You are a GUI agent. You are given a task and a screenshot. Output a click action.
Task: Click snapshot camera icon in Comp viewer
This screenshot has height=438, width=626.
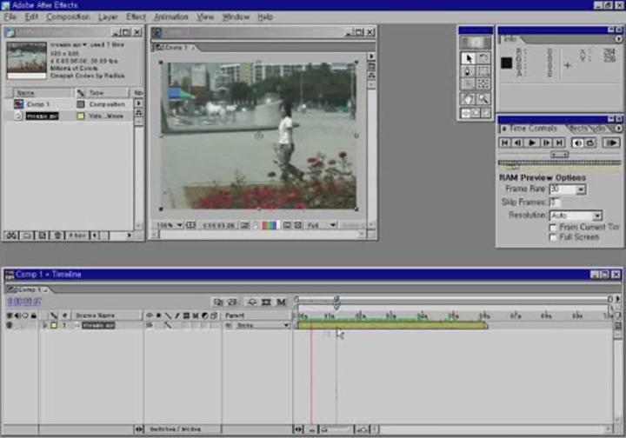[x=244, y=225]
